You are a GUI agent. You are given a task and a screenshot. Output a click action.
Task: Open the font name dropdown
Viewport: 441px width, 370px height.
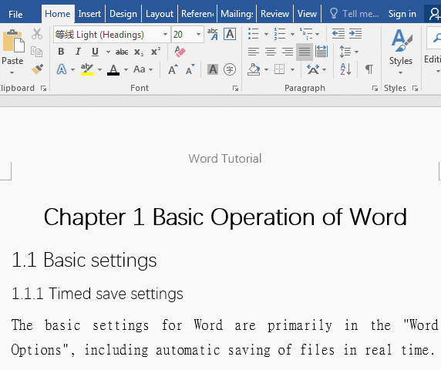click(x=165, y=34)
